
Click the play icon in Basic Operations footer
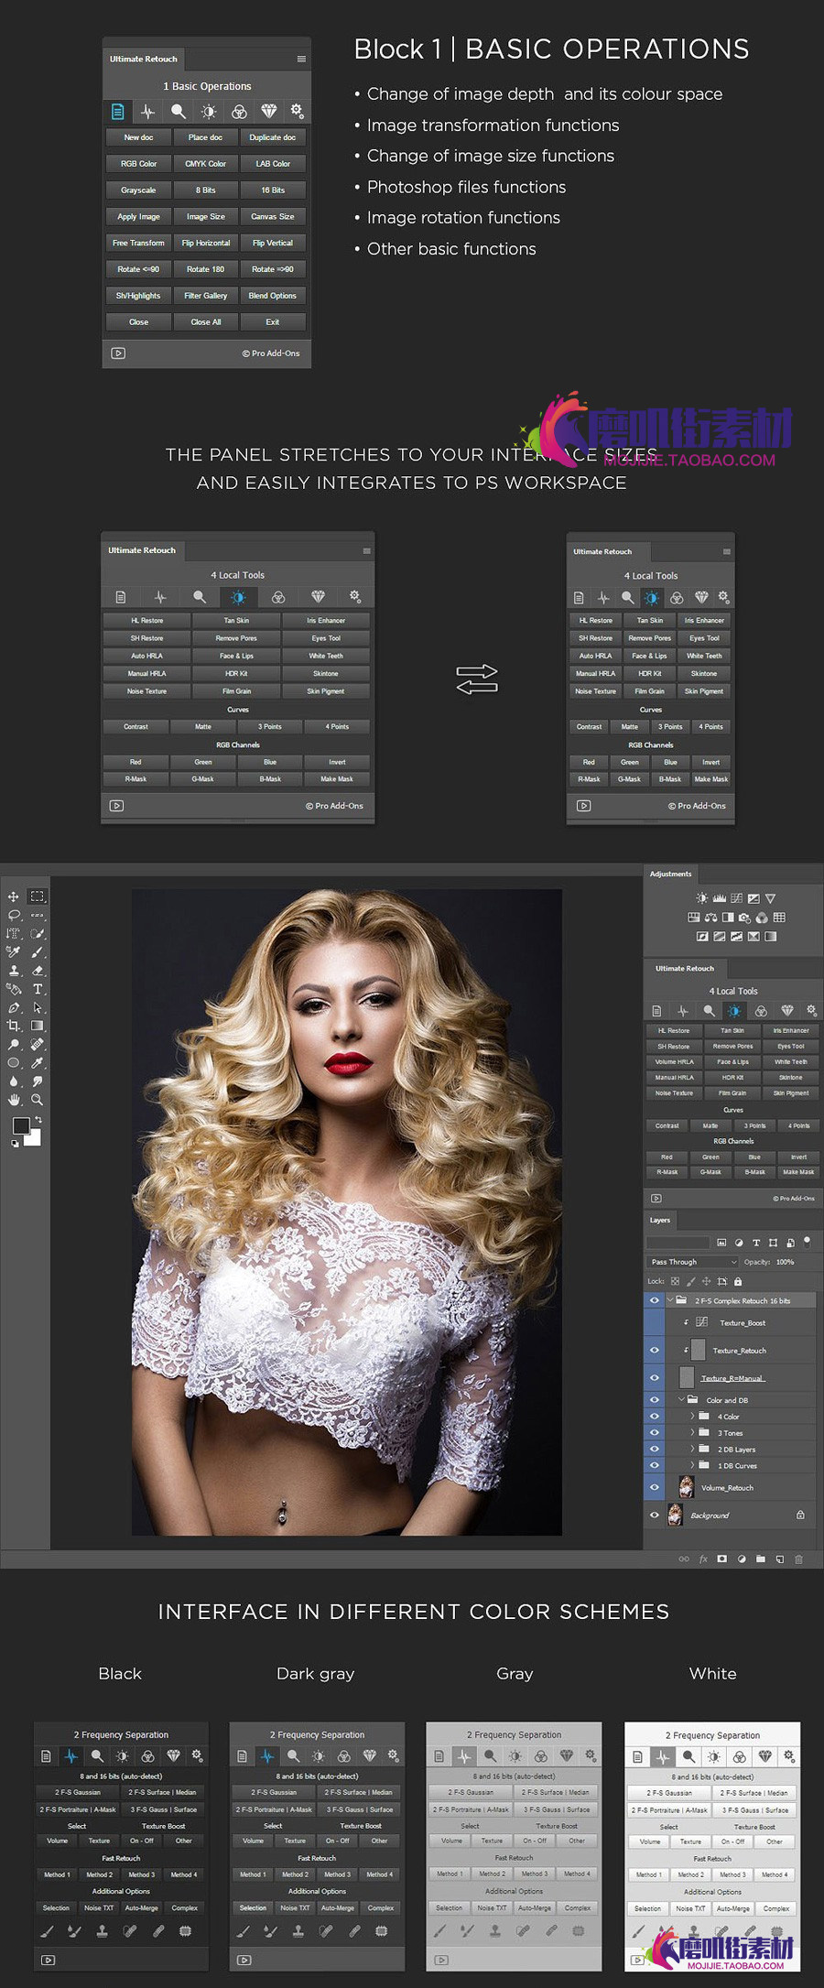(118, 353)
